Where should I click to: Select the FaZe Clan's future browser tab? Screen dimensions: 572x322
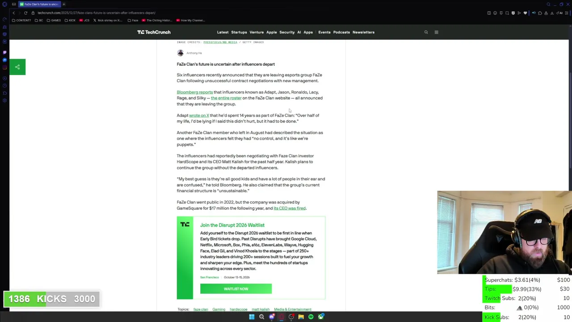pyautogui.click(x=39, y=4)
